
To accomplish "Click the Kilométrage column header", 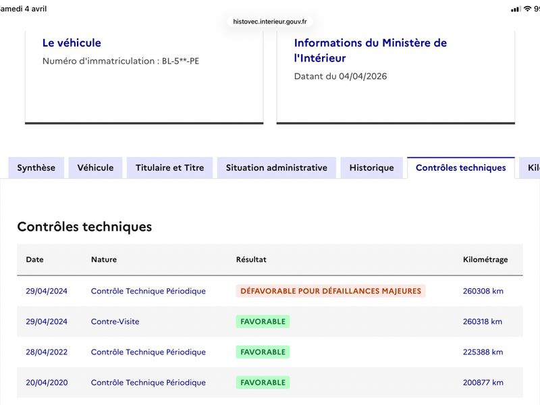I will [485, 260].
